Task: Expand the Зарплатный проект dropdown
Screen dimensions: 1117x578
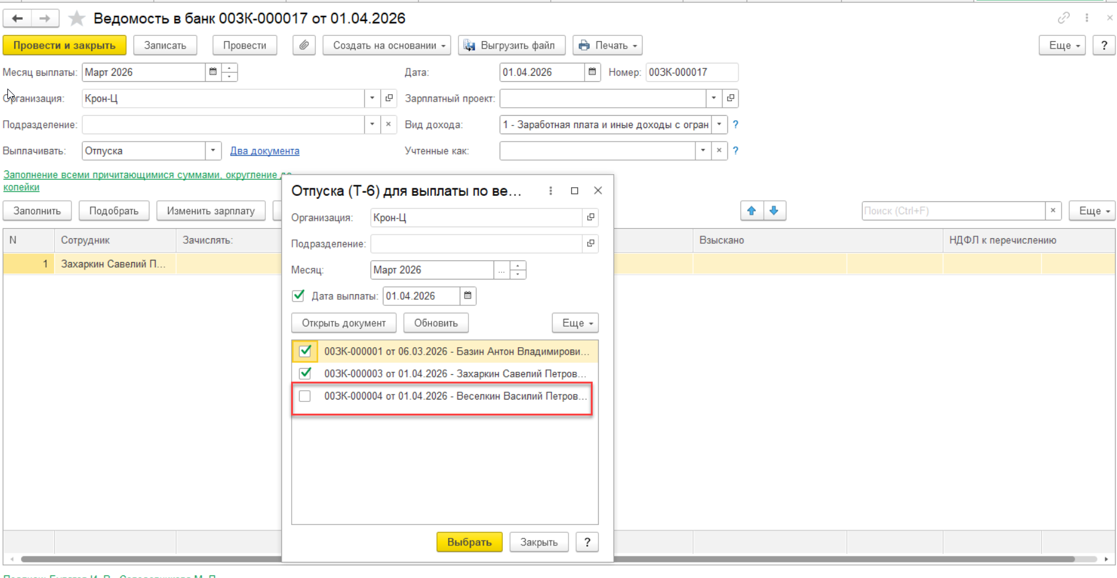Action: tap(714, 98)
